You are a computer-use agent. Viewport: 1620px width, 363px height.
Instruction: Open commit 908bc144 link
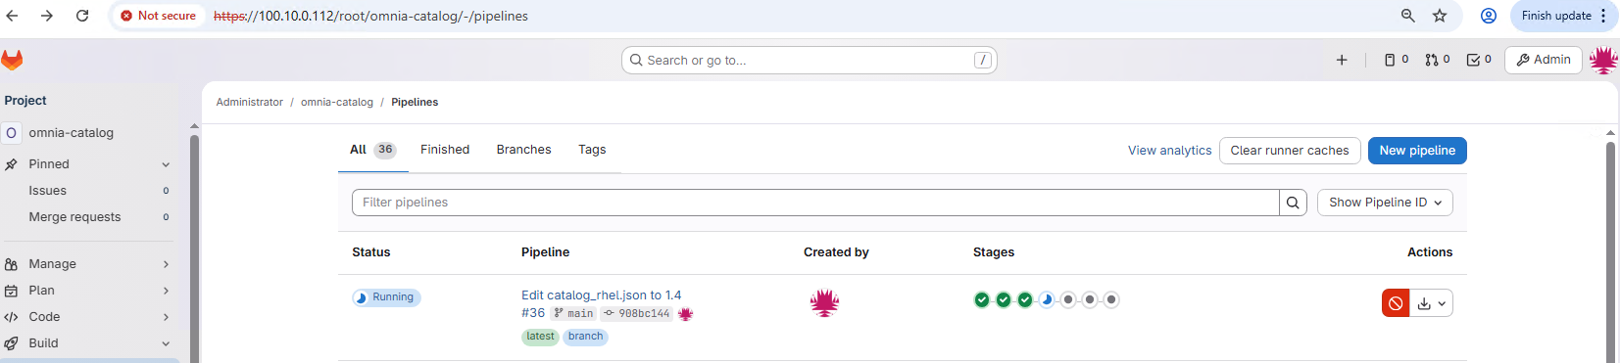(636, 314)
